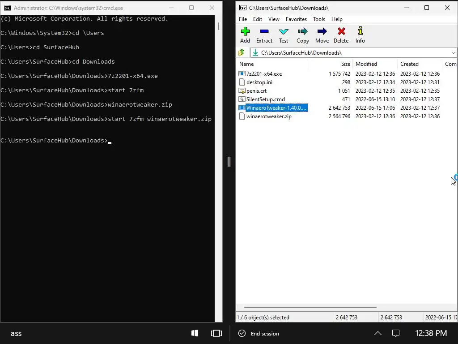
Task: Click the Copy toolbar icon
Action: tap(303, 31)
